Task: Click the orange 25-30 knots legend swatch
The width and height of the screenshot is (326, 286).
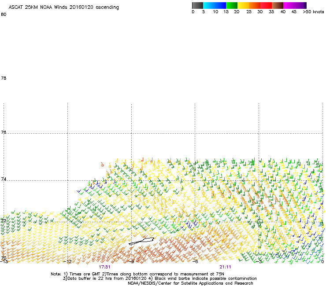Action: pos(255,5)
